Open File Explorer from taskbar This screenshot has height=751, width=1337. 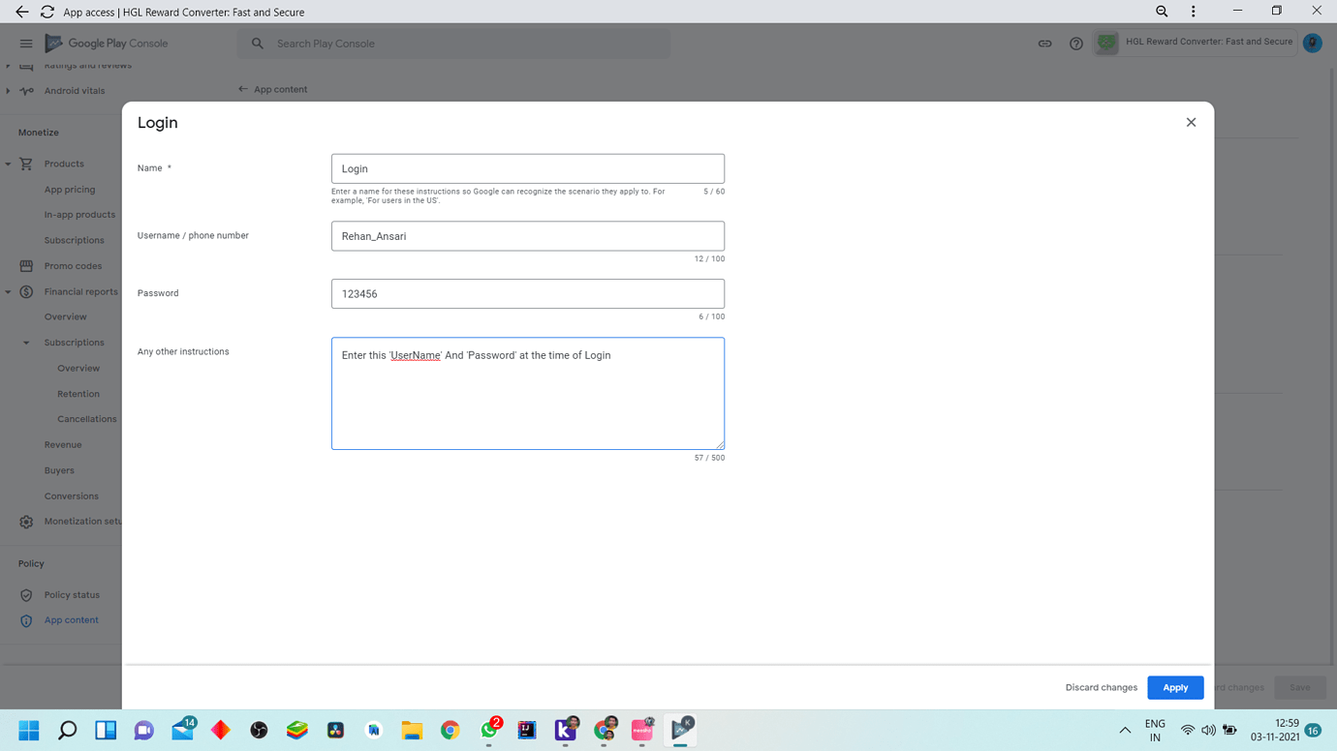pyautogui.click(x=412, y=731)
